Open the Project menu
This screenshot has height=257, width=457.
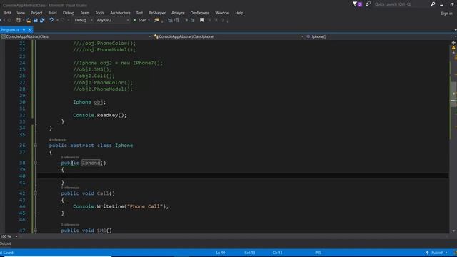point(36,13)
